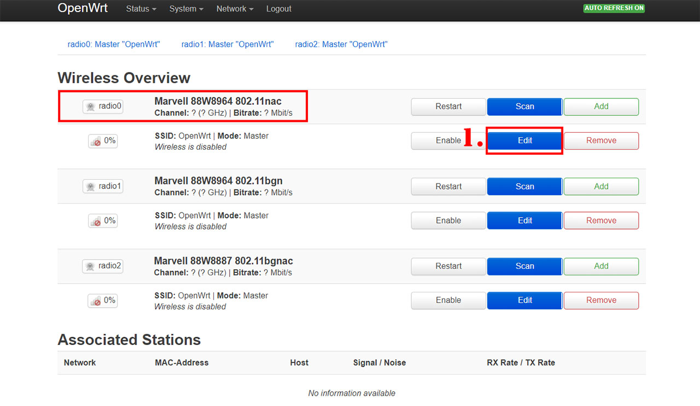Screen dimensions: 700x406
Task: Click the Network column header
Action: [80, 362]
